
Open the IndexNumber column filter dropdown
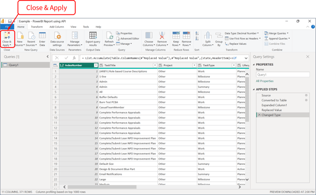[96, 65]
